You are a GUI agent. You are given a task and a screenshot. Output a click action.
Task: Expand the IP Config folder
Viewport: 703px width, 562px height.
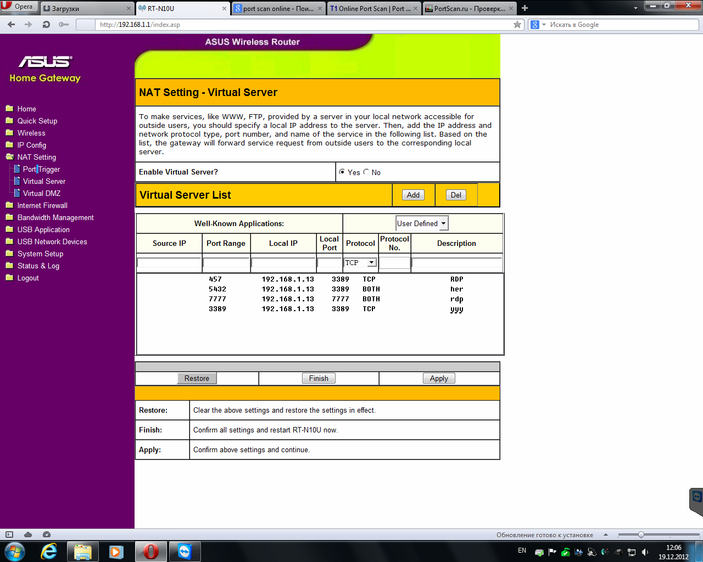pos(9,145)
